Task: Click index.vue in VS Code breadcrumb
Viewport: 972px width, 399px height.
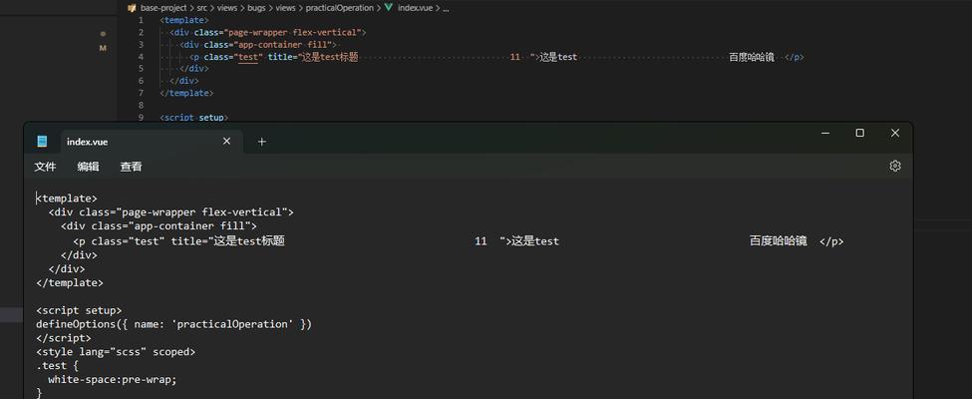Action: (x=416, y=8)
